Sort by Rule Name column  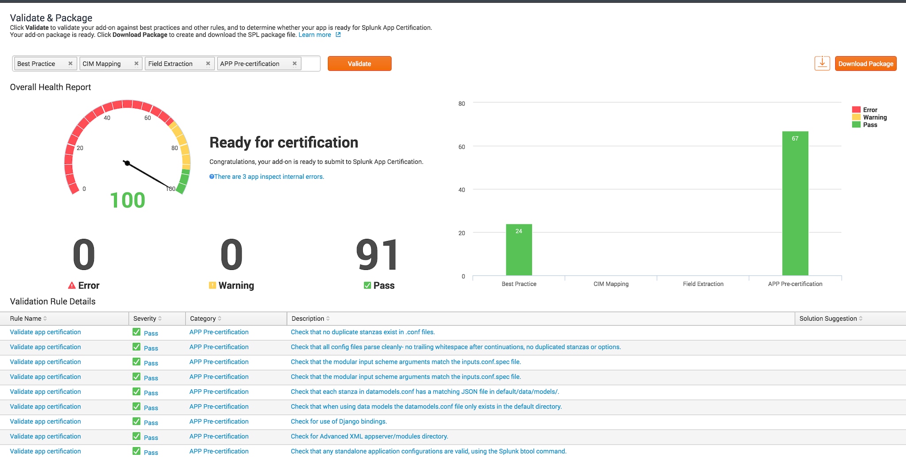tap(28, 319)
